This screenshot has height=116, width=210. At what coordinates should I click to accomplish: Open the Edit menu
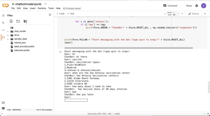coord(19,8)
